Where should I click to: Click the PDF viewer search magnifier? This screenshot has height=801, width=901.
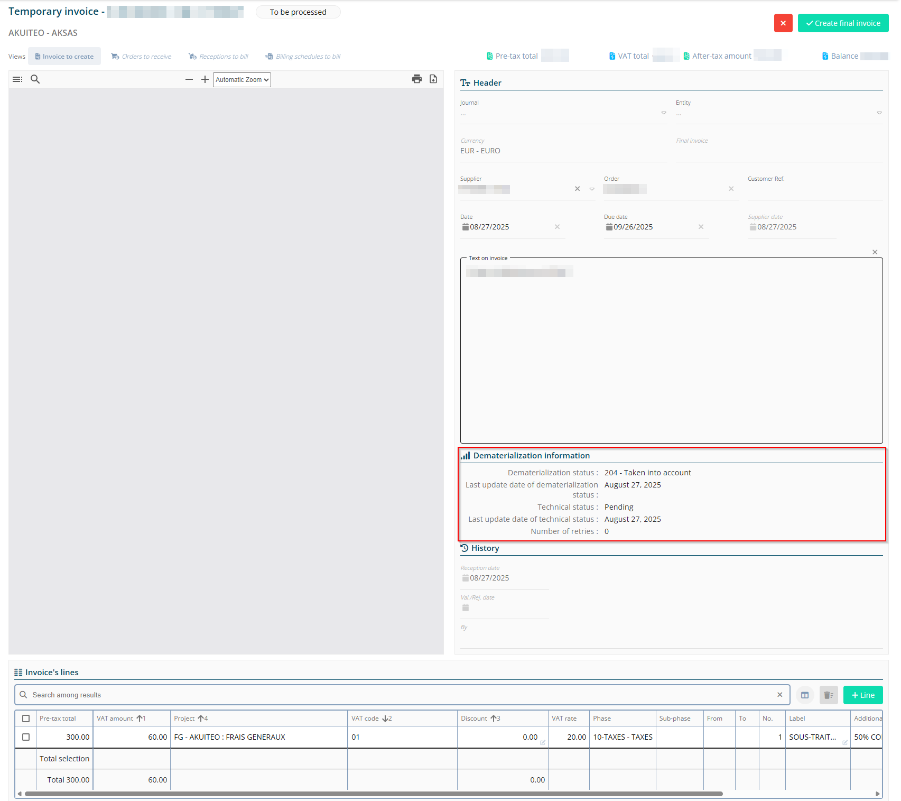[35, 79]
